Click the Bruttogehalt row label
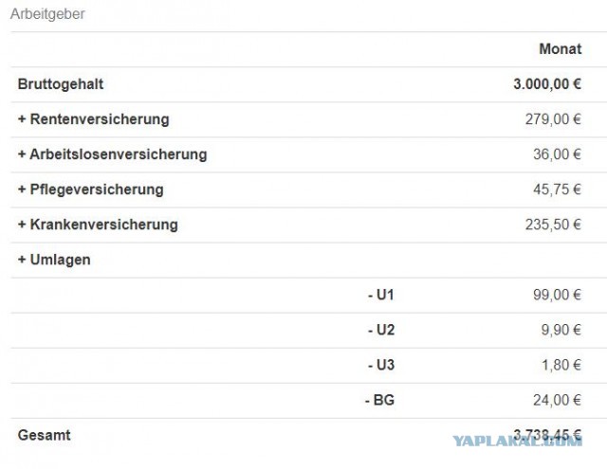The width and height of the screenshot is (607, 469). click(61, 84)
